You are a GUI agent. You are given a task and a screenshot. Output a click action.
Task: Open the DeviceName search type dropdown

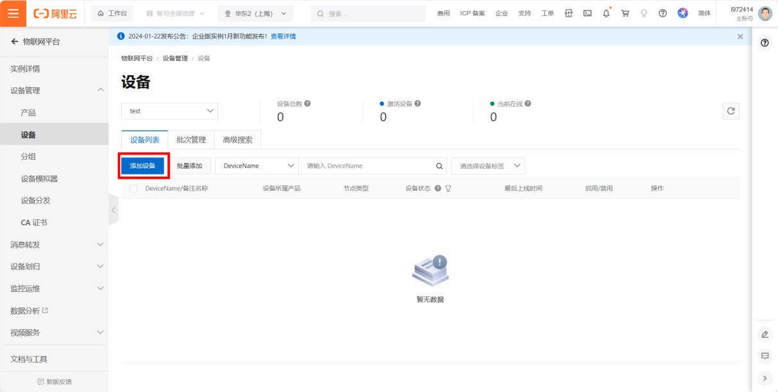tap(257, 166)
